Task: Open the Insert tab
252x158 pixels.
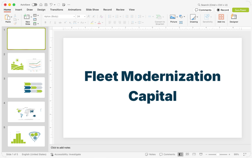Action: coord(19,10)
